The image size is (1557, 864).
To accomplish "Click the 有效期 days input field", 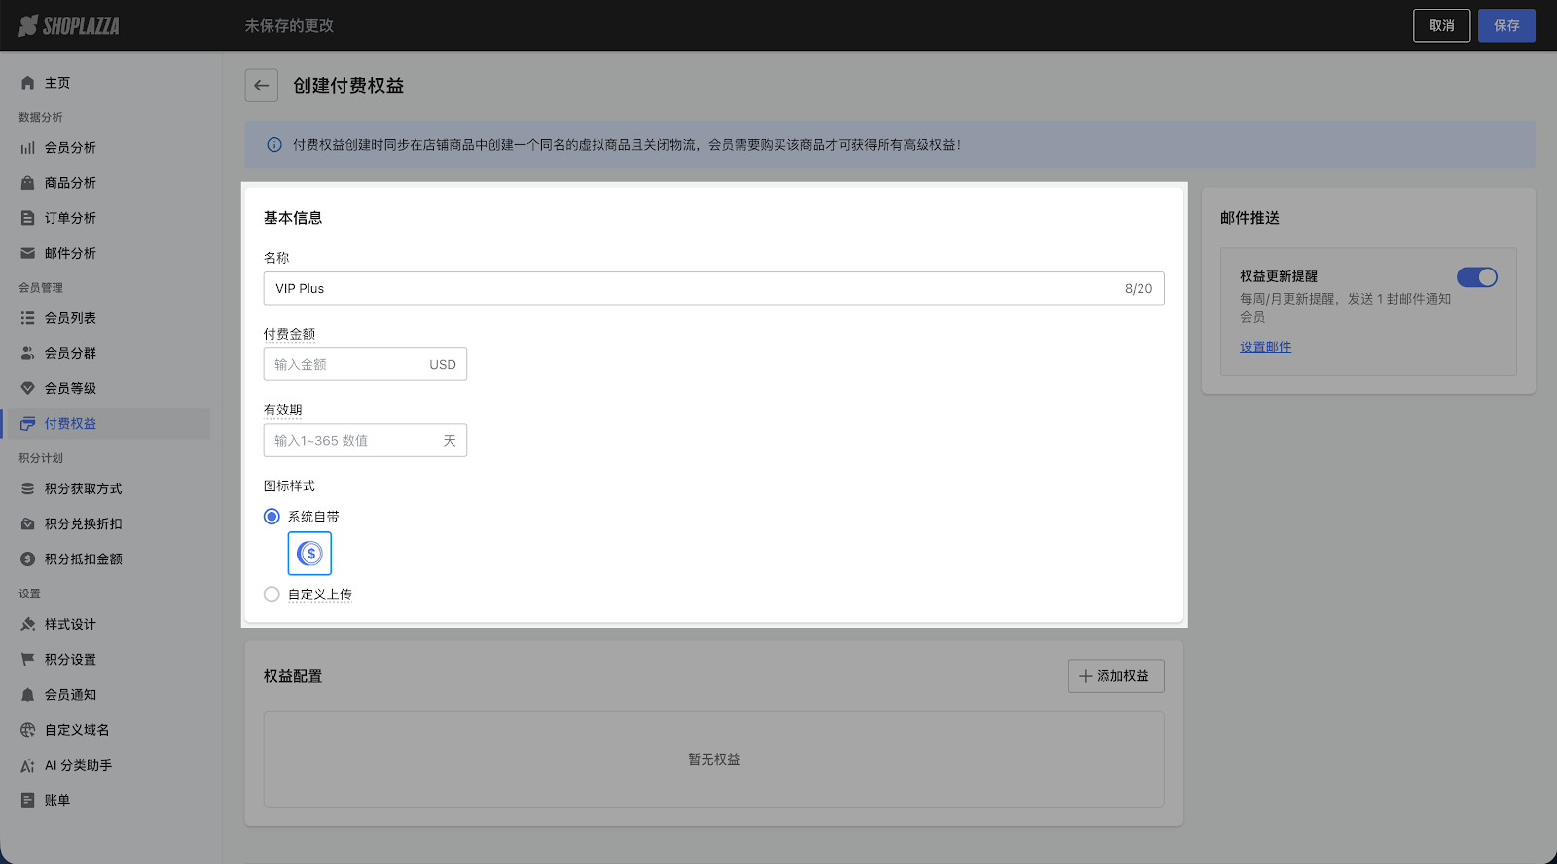I will coord(350,441).
